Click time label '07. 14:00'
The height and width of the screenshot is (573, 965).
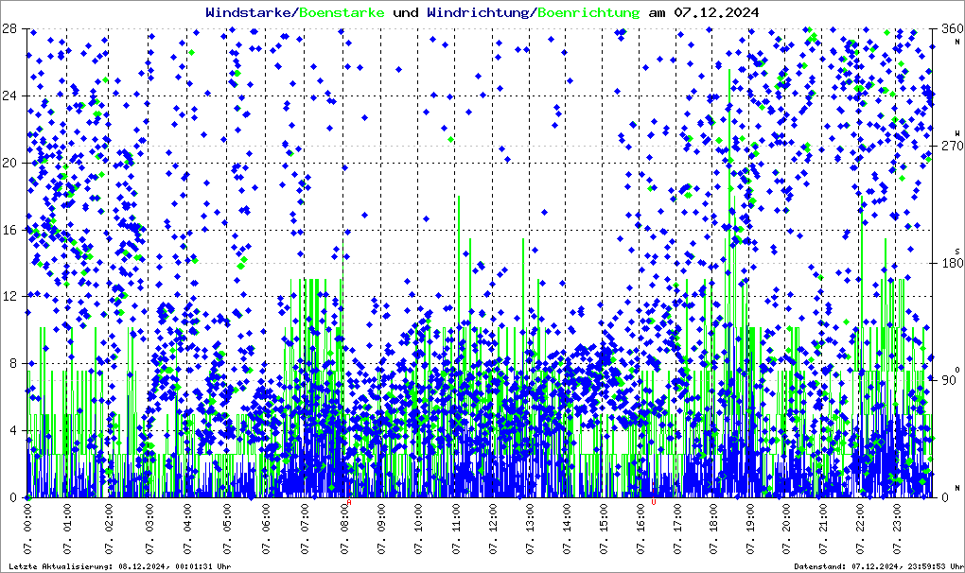[x=567, y=529]
